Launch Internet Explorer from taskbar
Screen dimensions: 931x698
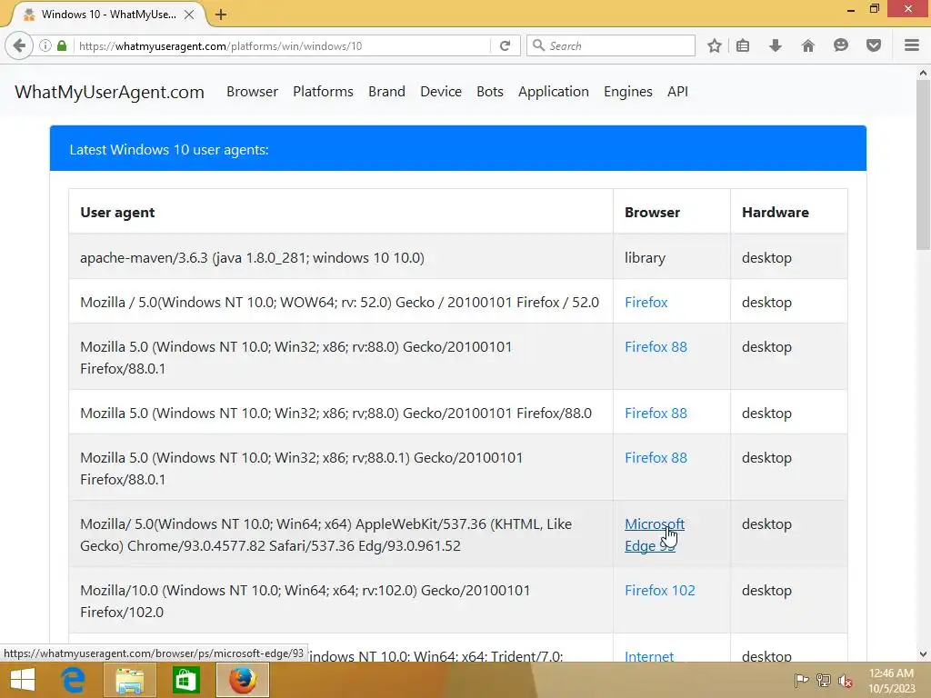[73, 680]
